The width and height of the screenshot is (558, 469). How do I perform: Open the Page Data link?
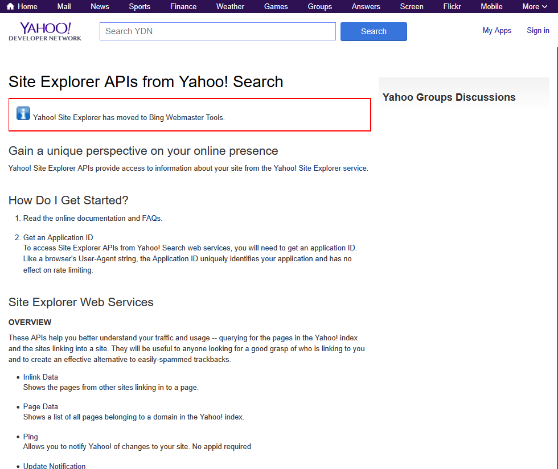pyautogui.click(x=40, y=407)
